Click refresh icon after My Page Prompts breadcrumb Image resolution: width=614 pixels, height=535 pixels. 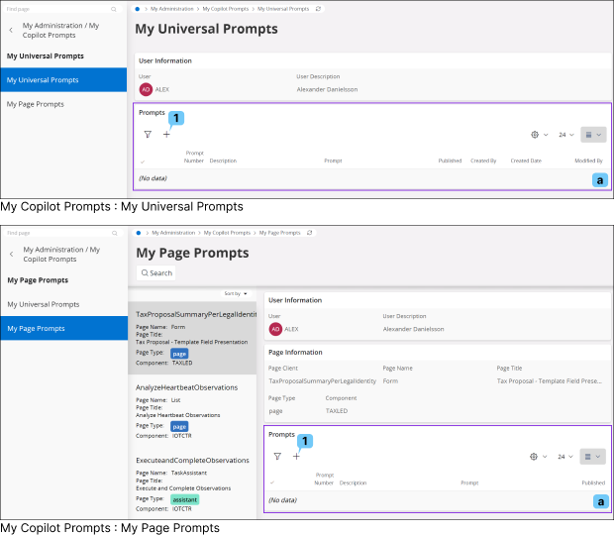tap(308, 232)
